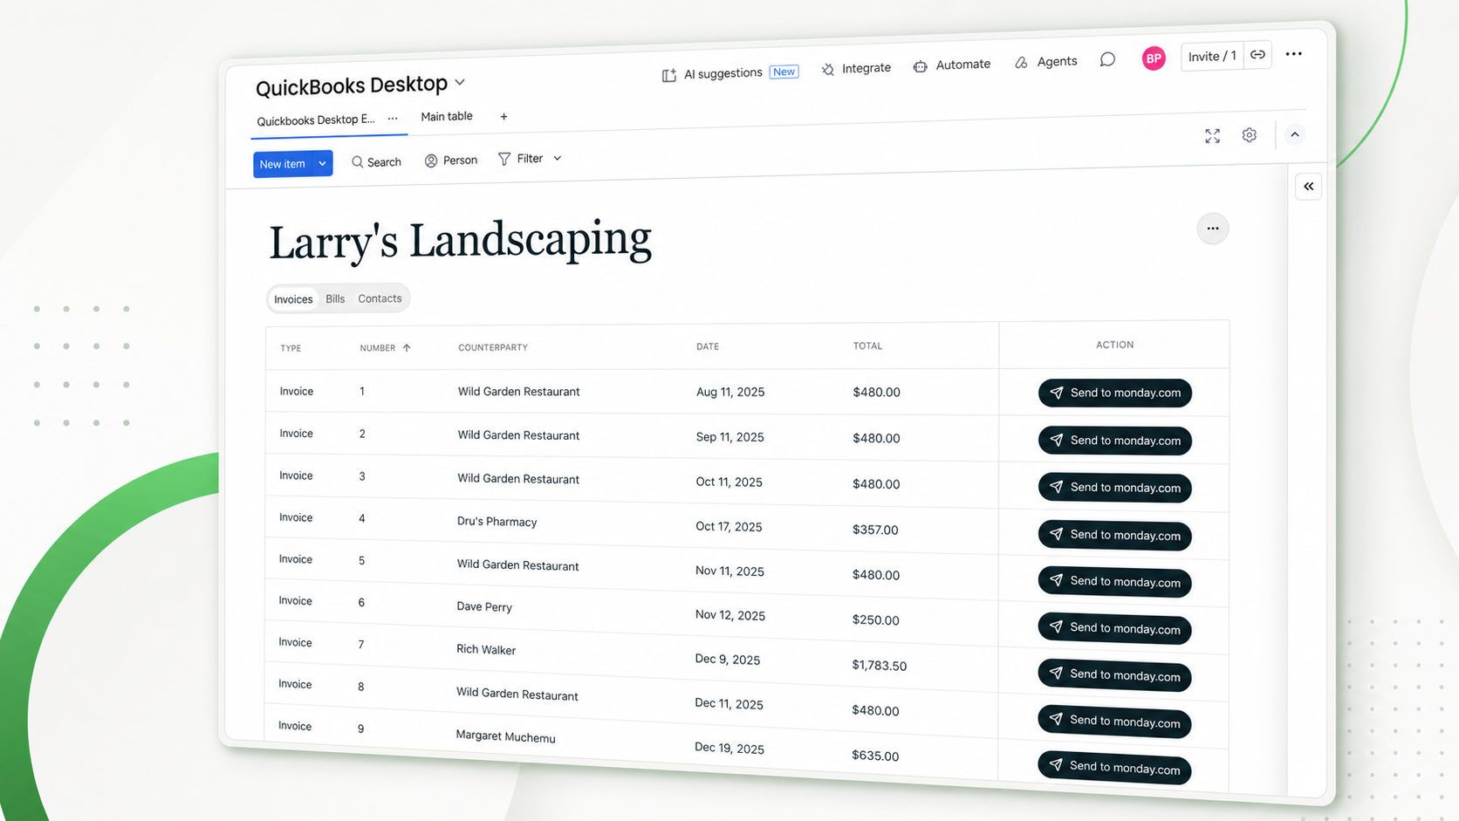
Task: Click the $250.00 total cell
Action: pos(875,620)
